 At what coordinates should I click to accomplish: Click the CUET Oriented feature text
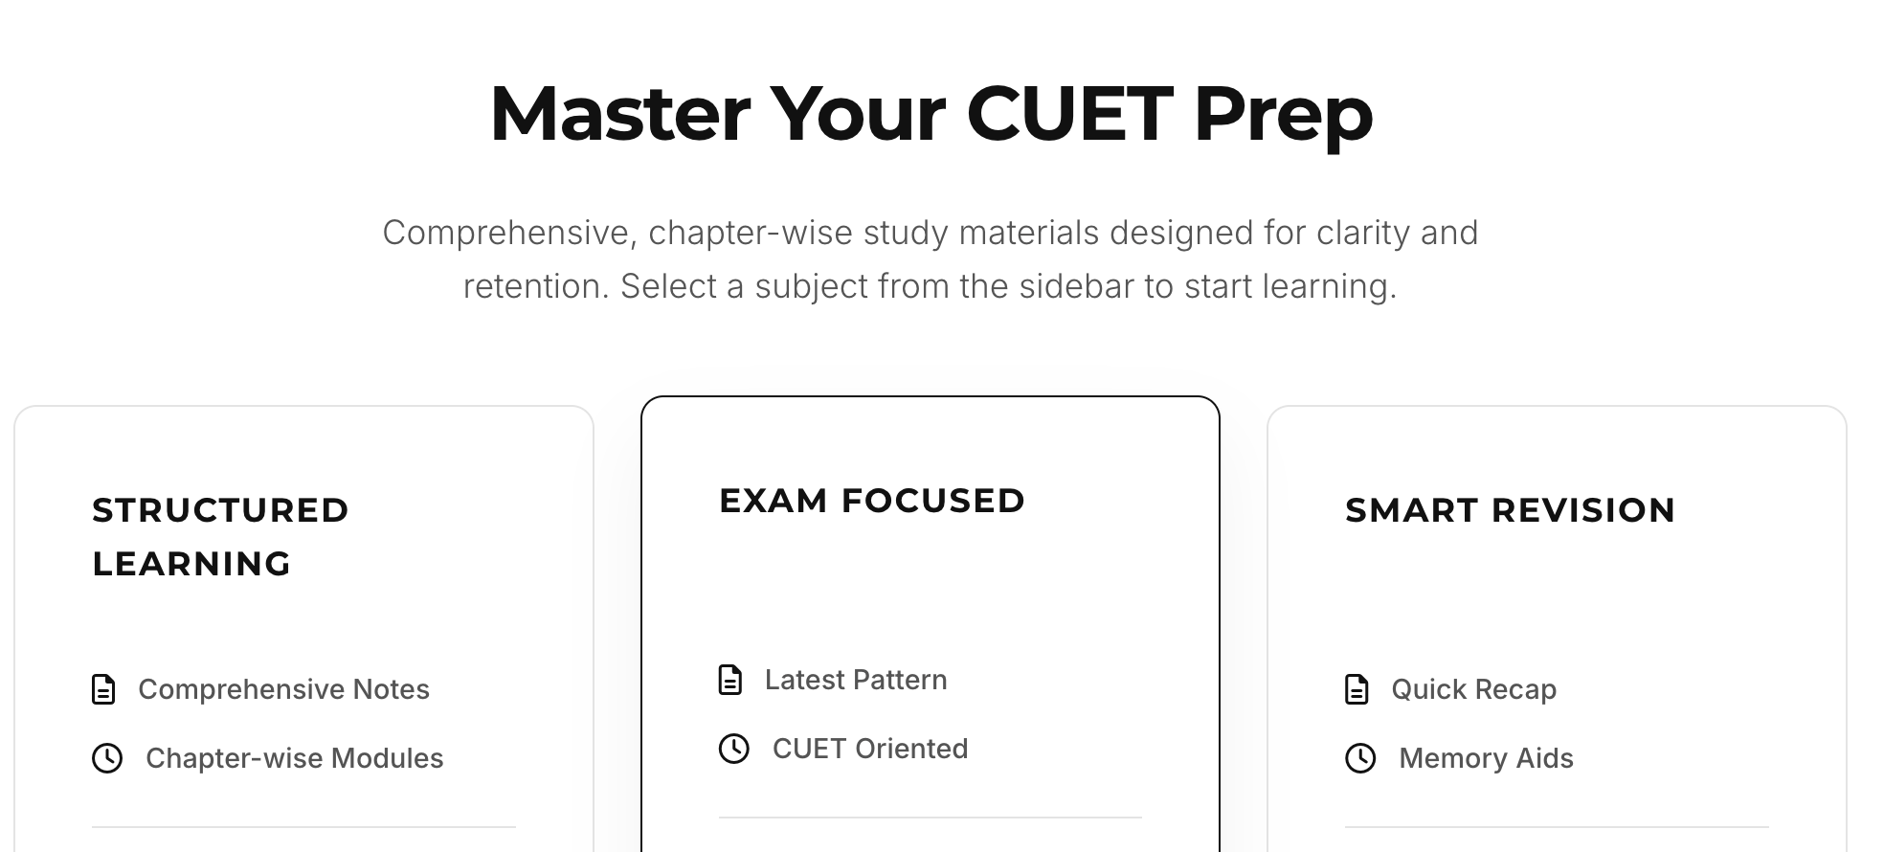tap(870, 748)
